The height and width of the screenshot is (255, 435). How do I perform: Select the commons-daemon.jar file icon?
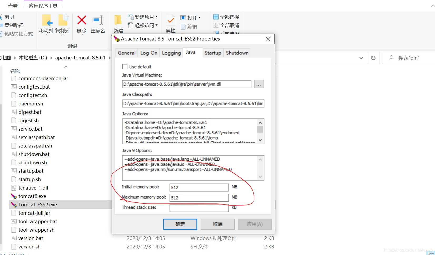14,78
